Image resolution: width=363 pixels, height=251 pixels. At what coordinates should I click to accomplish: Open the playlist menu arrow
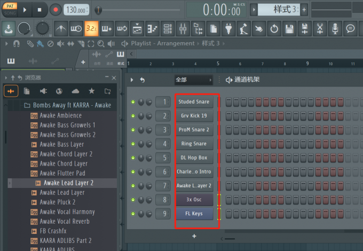(6, 44)
